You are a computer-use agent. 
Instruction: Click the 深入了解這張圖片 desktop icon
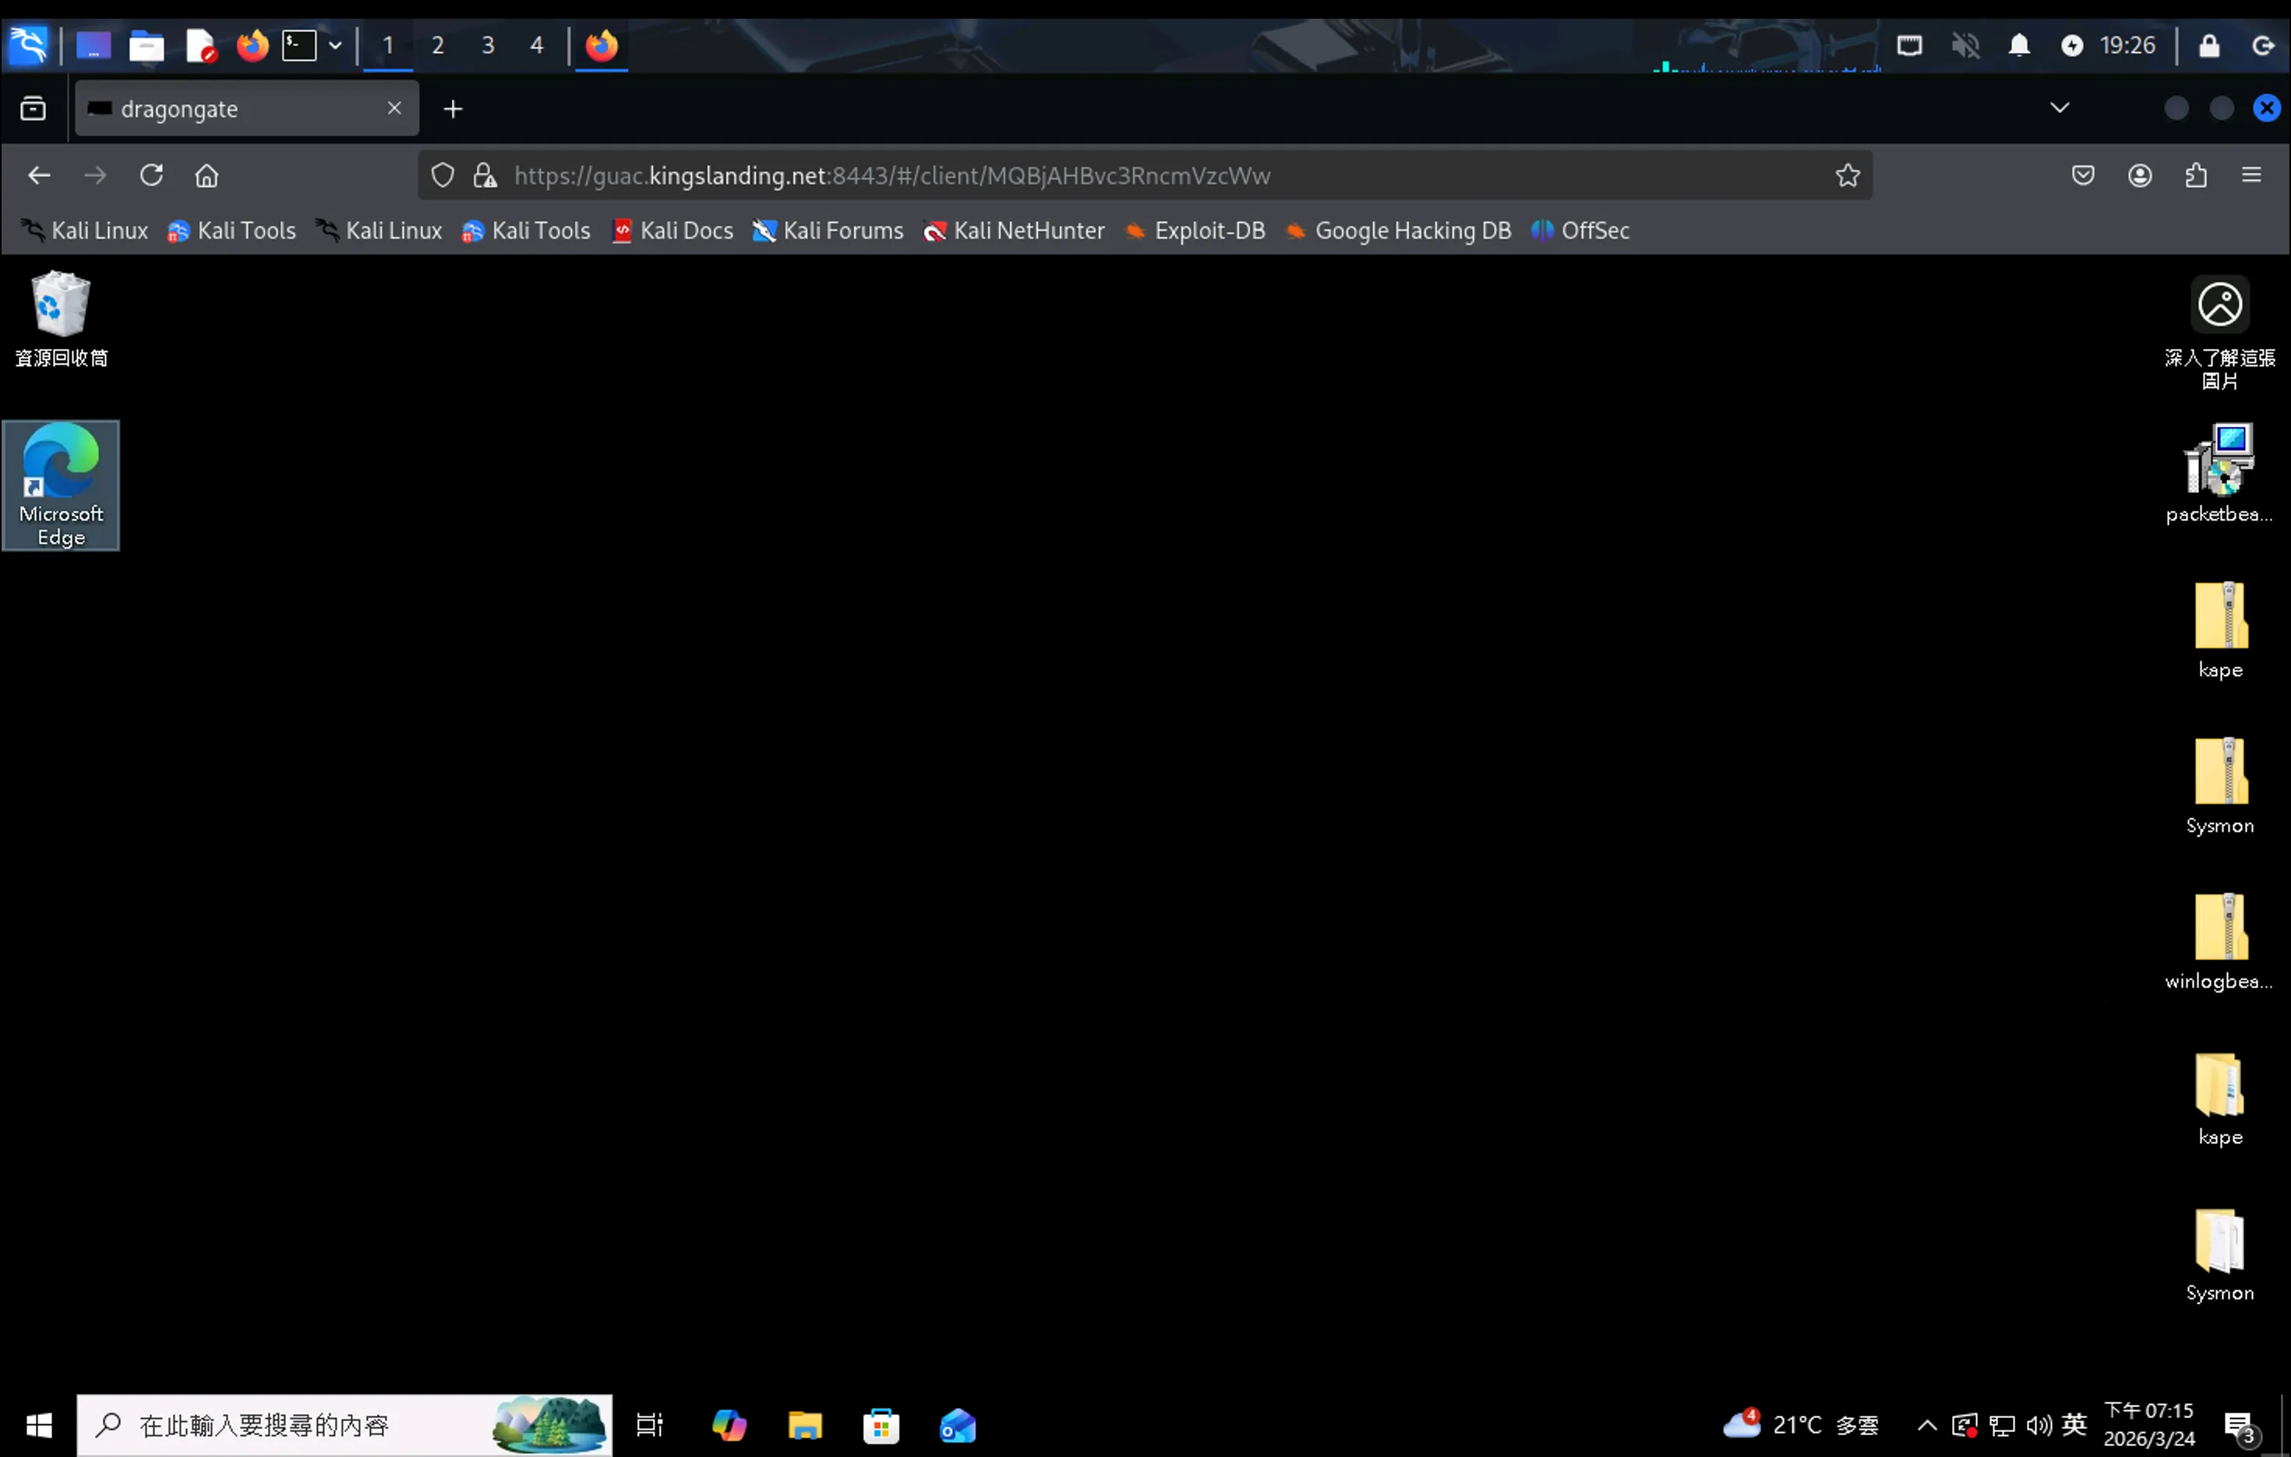pos(2219,333)
